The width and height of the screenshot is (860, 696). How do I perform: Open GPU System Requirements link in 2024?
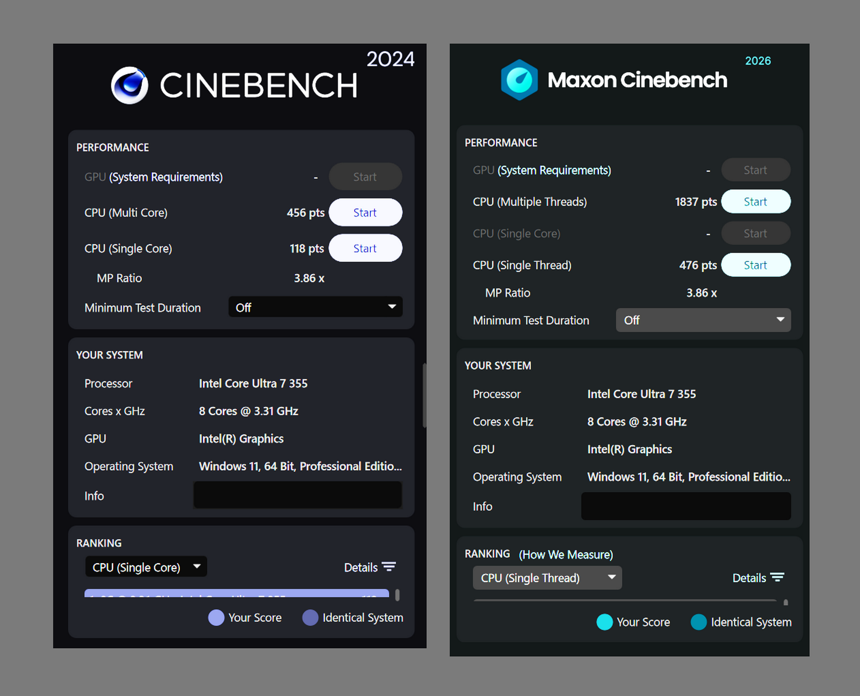coord(166,177)
